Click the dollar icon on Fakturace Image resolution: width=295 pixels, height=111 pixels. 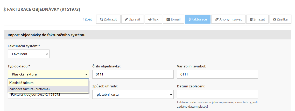tap(190, 19)
